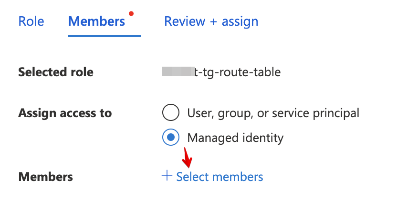Click the blue center dot of Managed identity
Image resolution: width=397 pixels, height=200 pixels.
[171, 138]
